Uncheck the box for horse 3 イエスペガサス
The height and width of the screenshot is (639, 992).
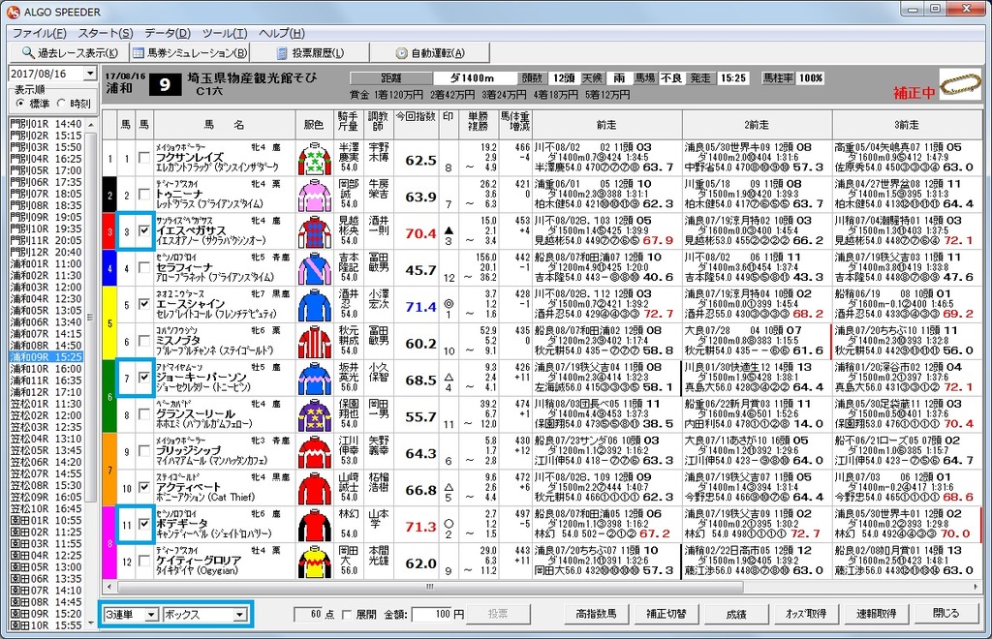pyautogui.click(x=144, y=230)
